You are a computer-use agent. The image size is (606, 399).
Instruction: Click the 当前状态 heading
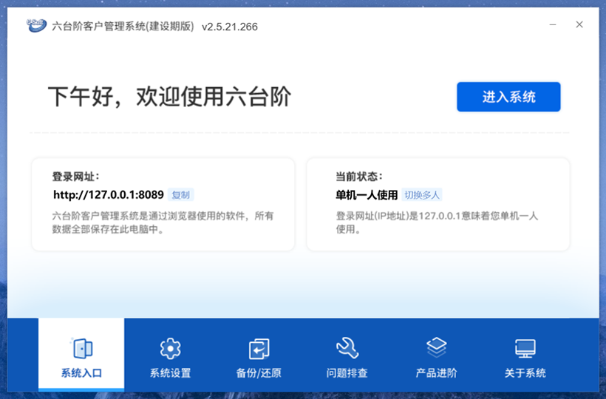pyautogui.click(x=359, y=177)
